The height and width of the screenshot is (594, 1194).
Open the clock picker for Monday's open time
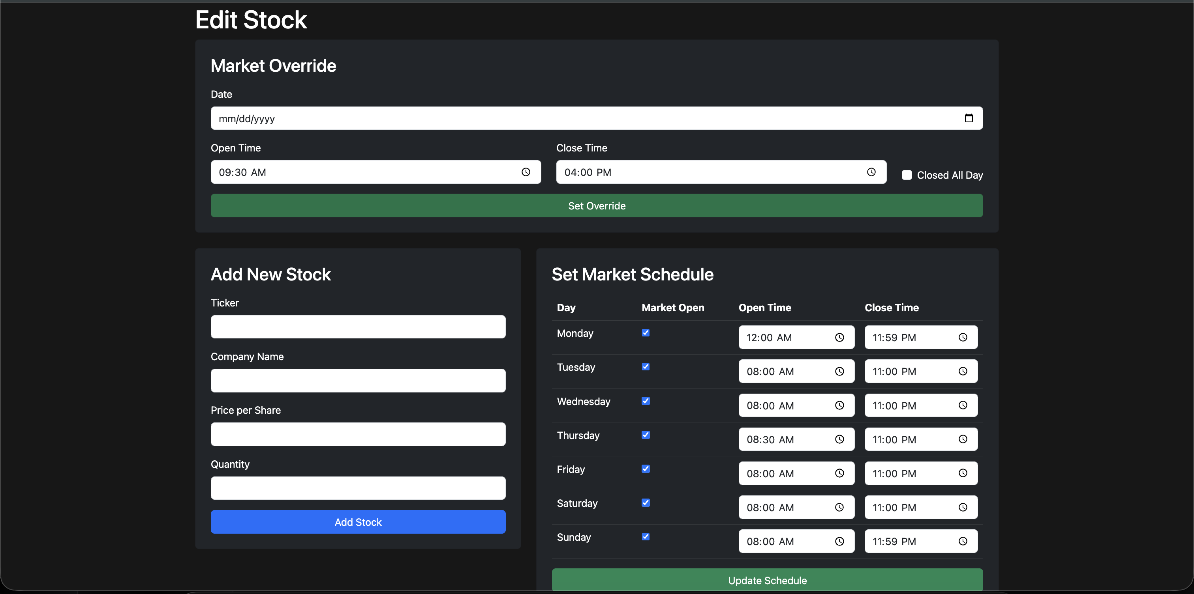(840, 337)
